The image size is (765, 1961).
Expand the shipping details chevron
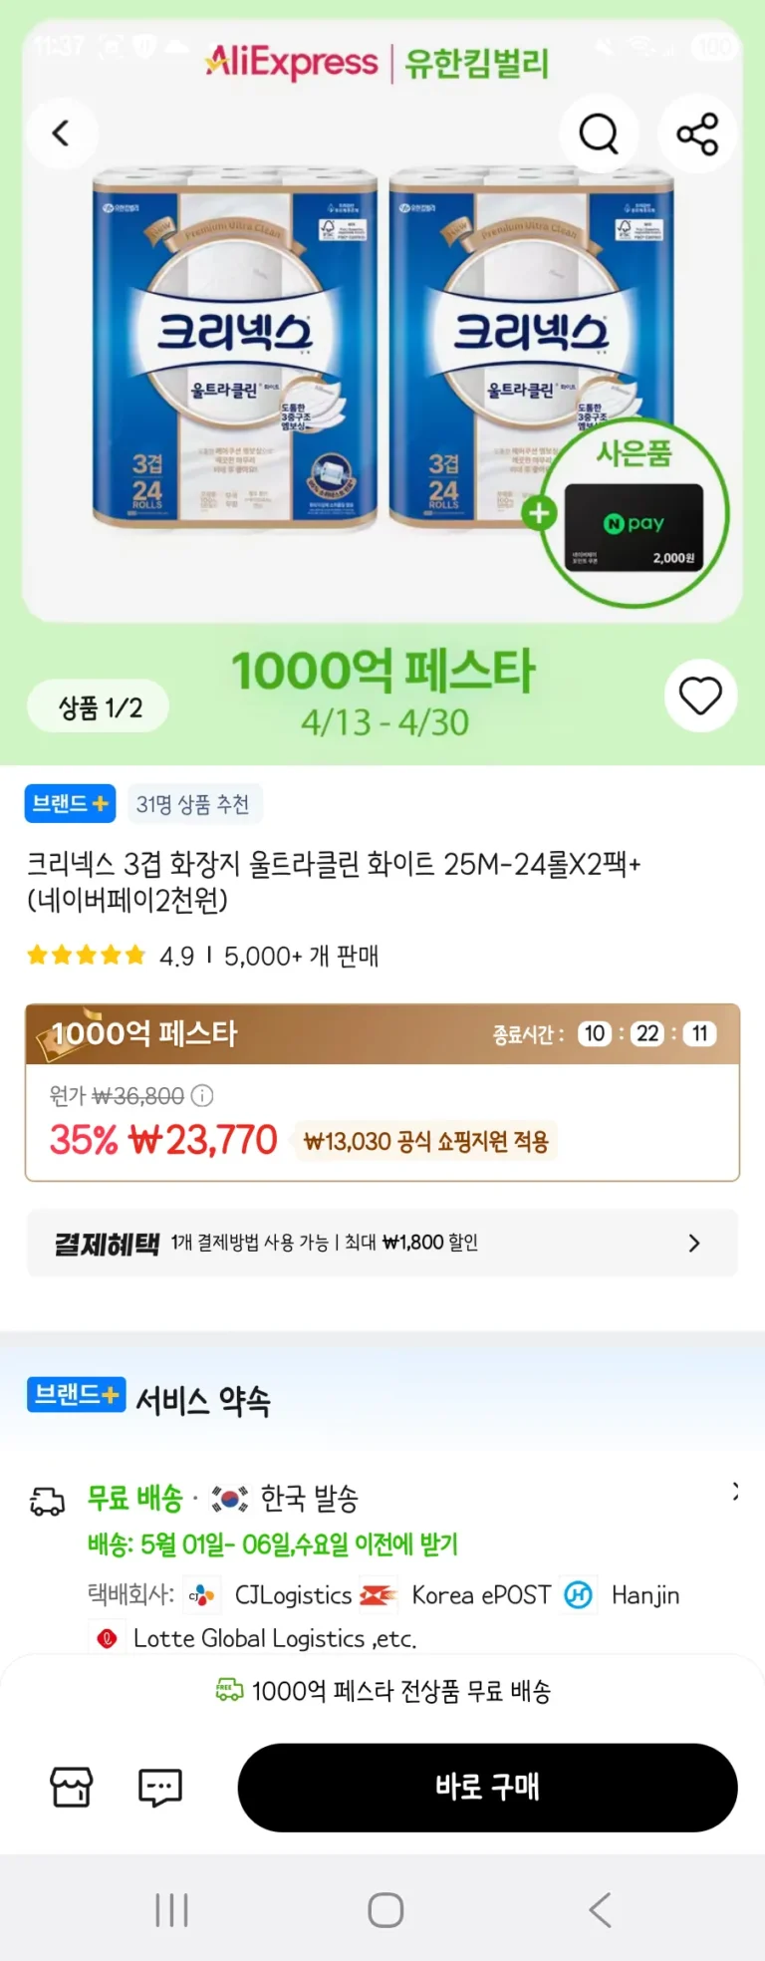(x=735, y=1492)
